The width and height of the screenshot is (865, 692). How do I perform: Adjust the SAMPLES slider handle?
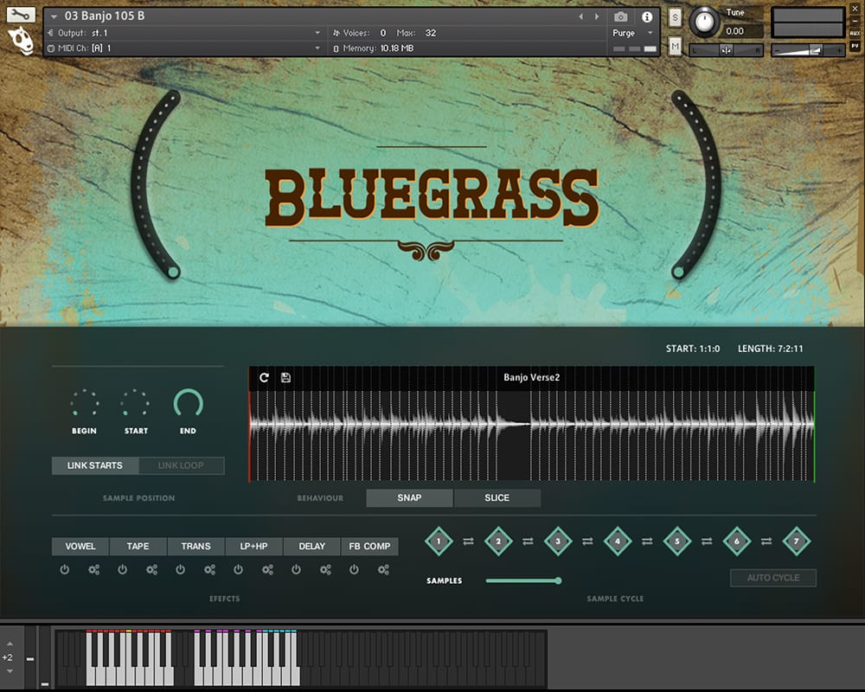click(x=558, y=580)
